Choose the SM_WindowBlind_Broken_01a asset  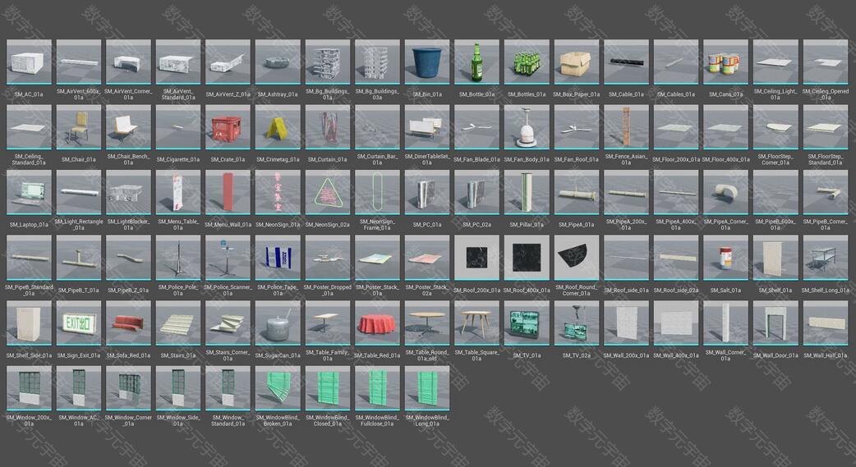tap(278, 387)
